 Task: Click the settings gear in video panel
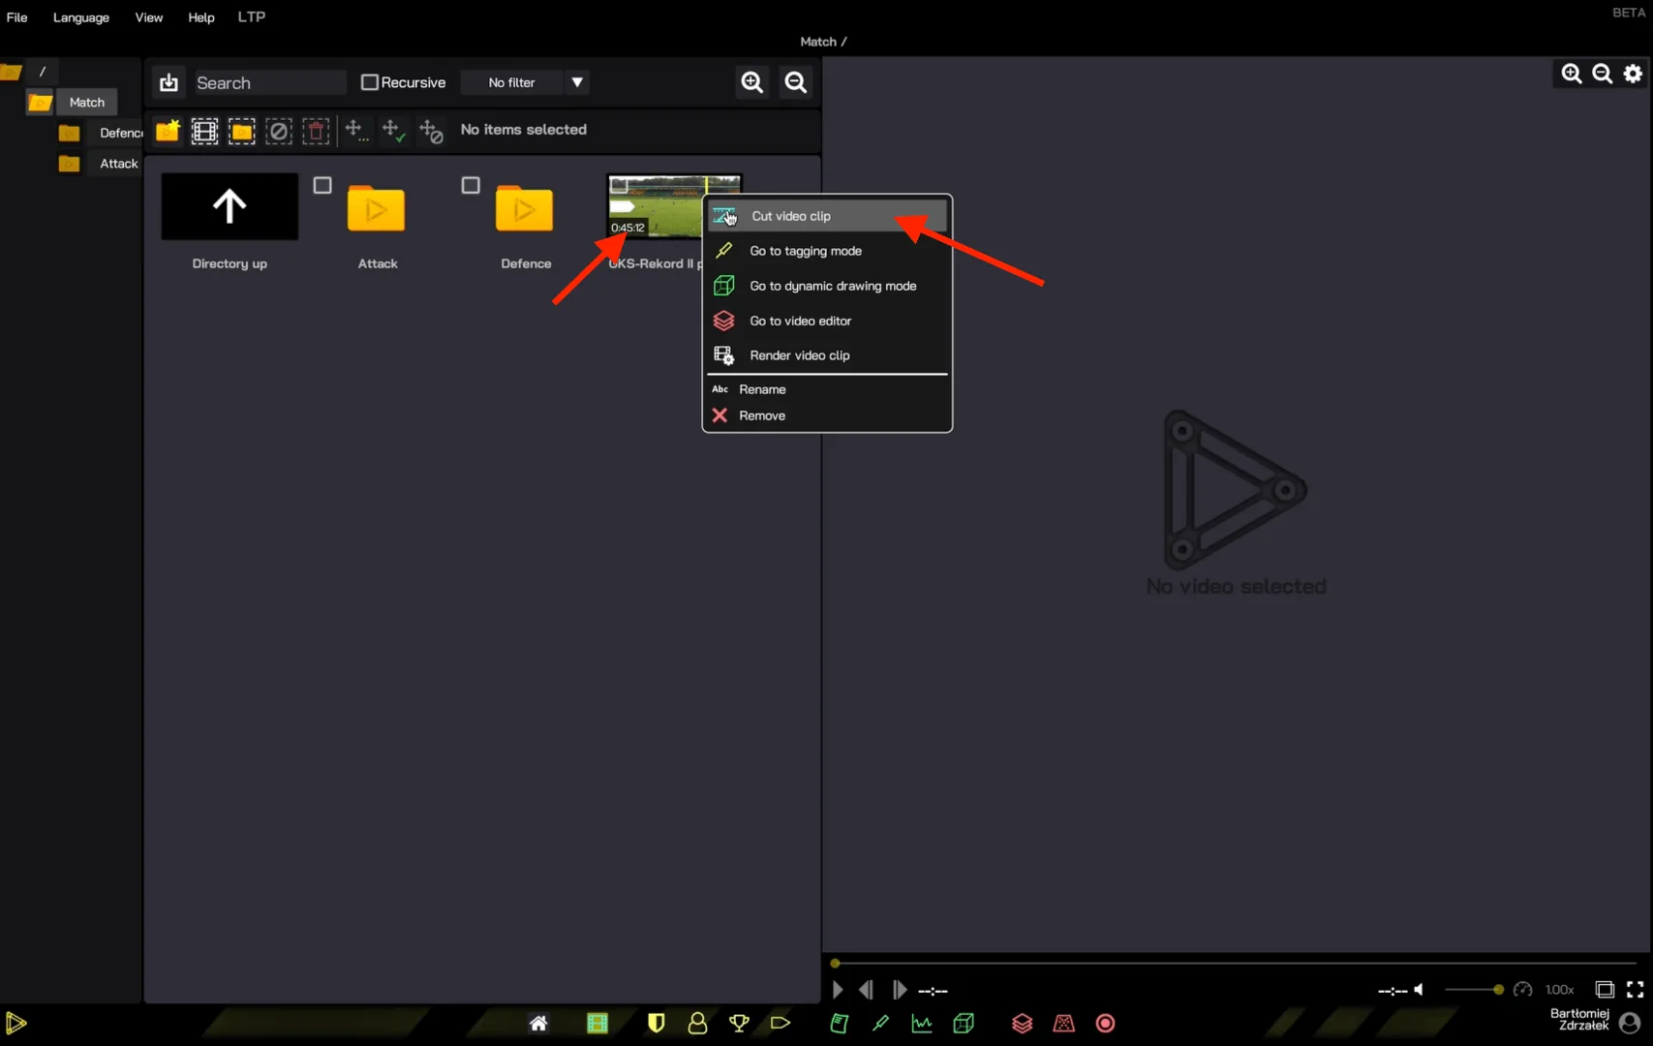point(1633,74)
